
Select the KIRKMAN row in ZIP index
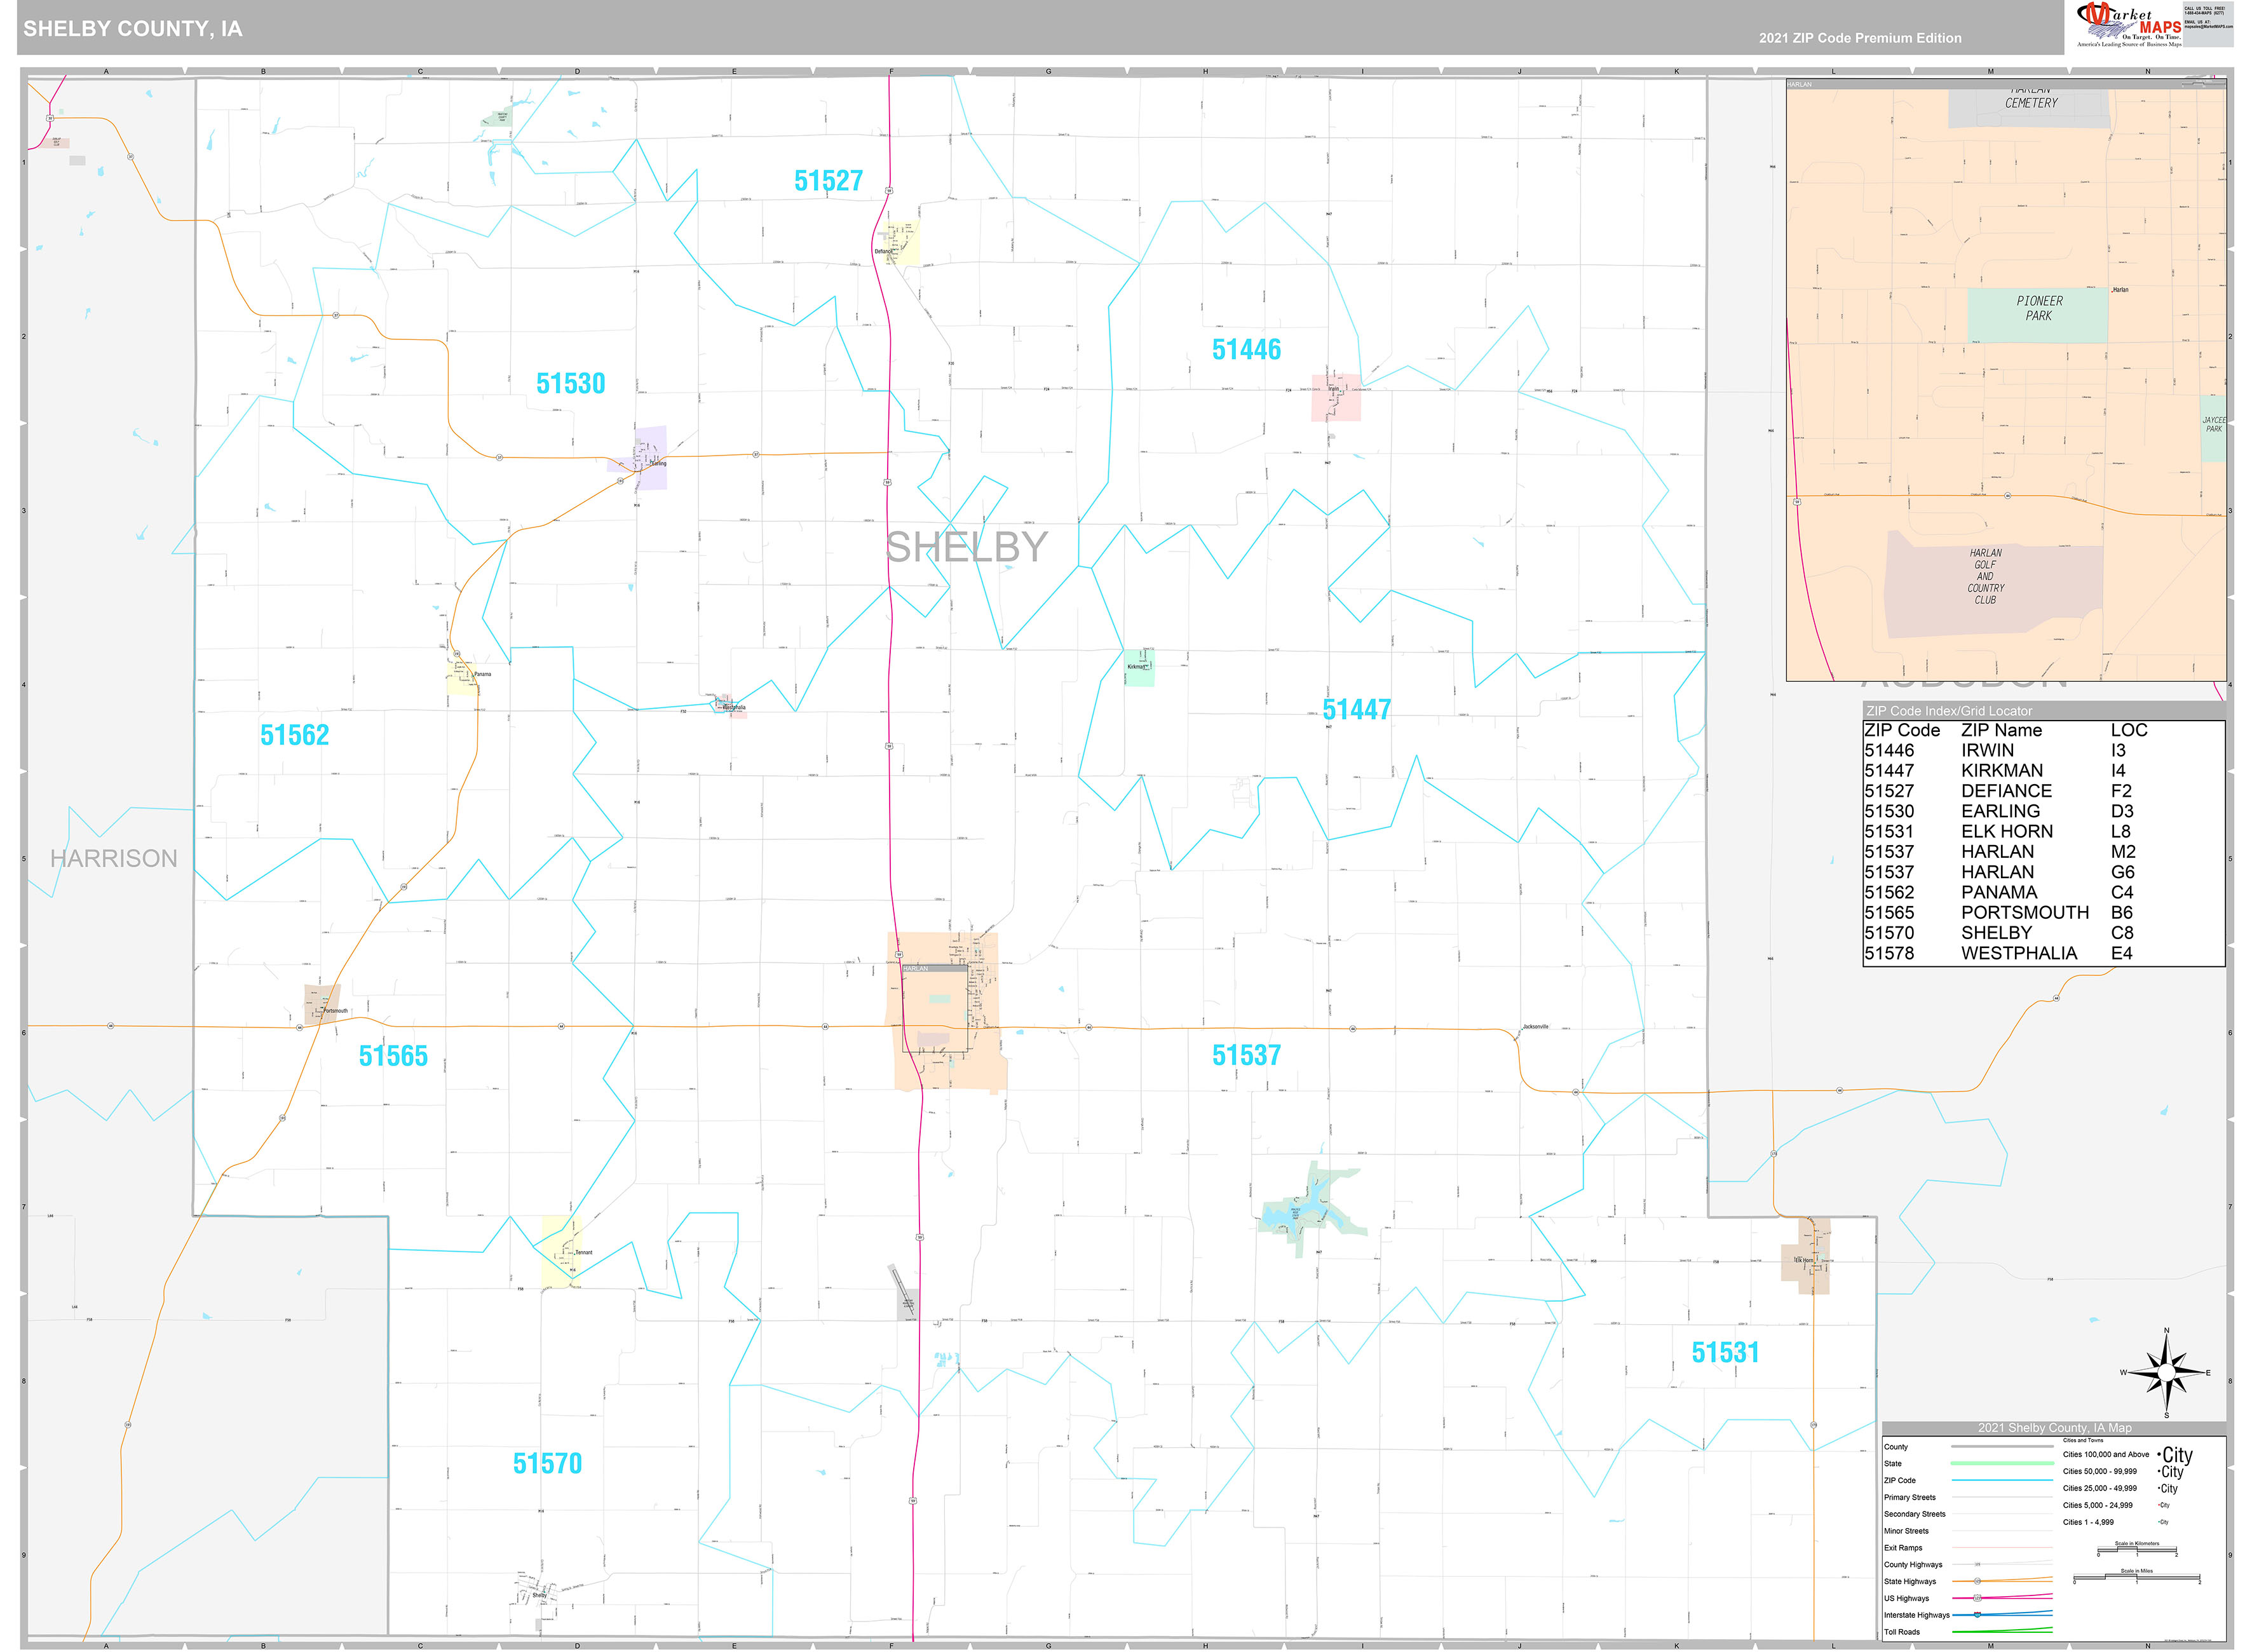pos(2043,771)
